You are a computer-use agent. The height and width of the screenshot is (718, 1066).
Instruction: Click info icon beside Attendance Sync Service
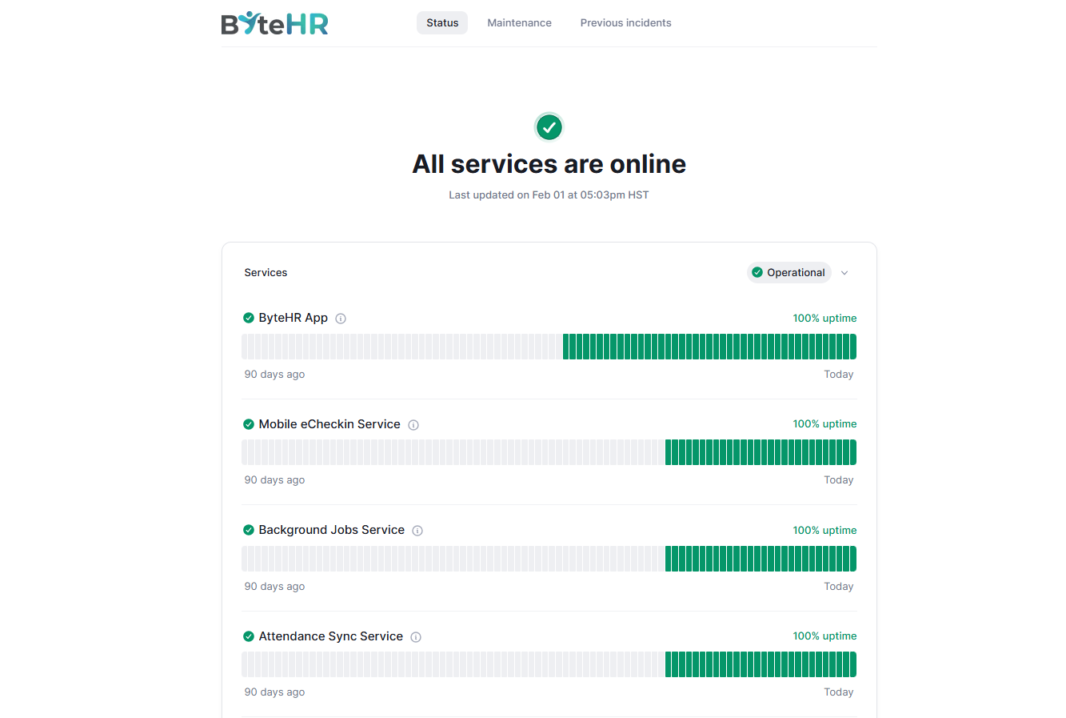click(x=416, y=637)
